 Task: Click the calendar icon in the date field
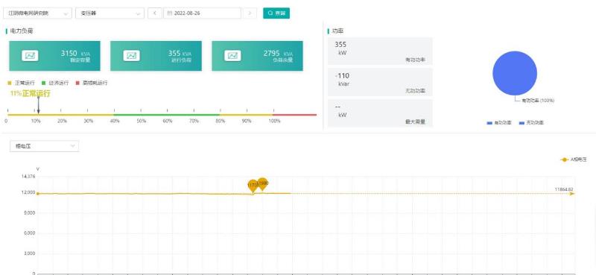(x=170, y=13)
